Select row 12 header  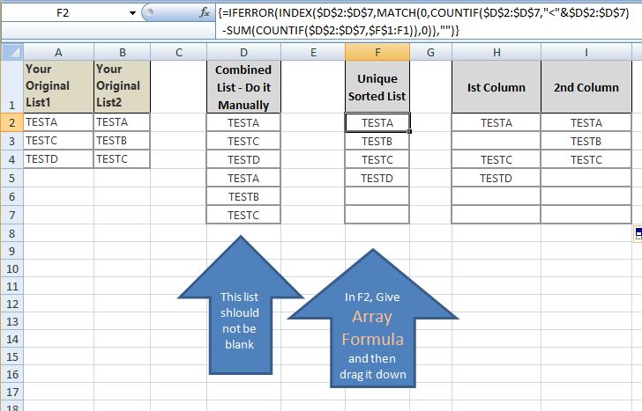click(12, 304)
